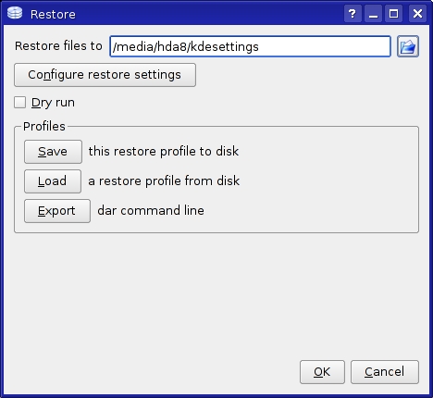433x398 pixels.
Task: Export the dar command line
Action: pyautogui.click(x=57, y=211)
